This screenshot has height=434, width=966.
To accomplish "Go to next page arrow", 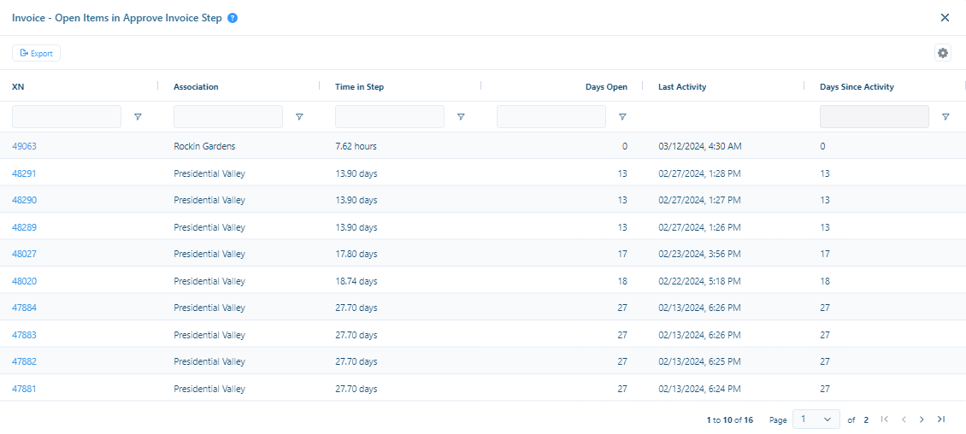I will click(x=922, y=419).
